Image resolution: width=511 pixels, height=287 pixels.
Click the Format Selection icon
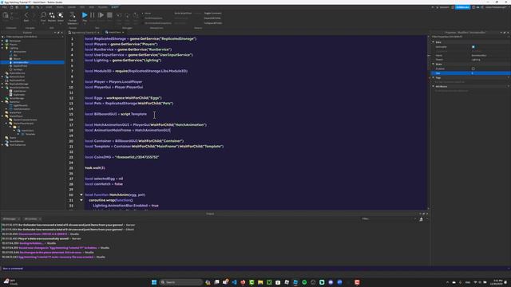point(73,15)
